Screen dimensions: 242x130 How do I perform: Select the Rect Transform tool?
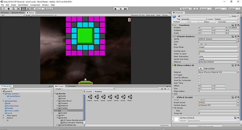23,9
